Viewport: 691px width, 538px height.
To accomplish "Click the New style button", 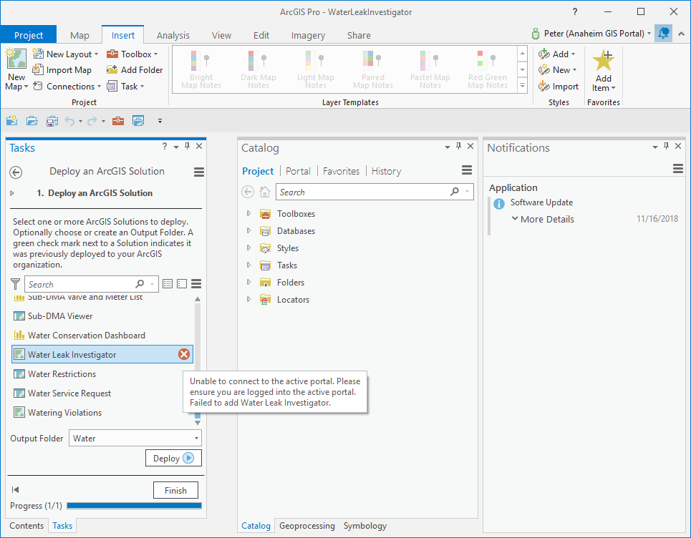I will pyautogui.click(x=558, y=70).
